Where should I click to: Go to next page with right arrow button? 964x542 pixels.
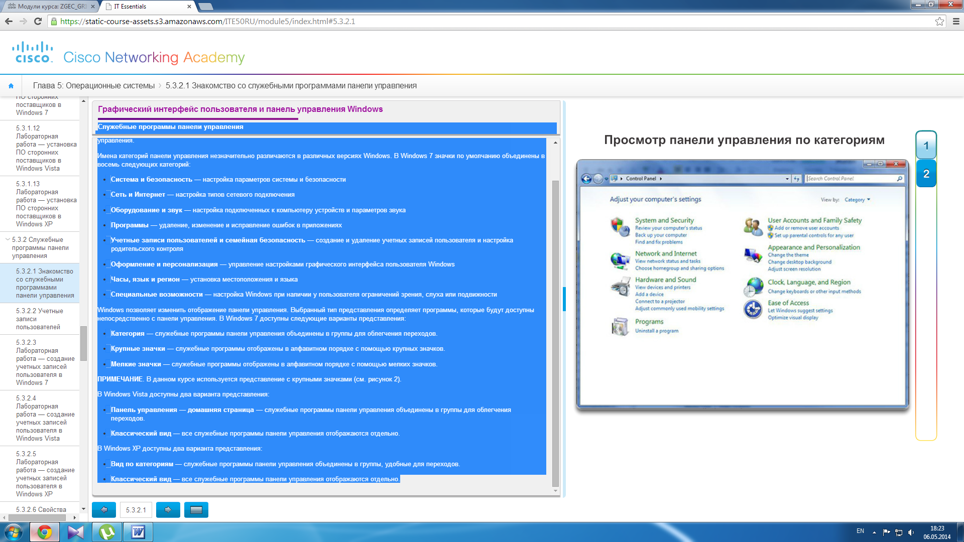tap(168, 509)
